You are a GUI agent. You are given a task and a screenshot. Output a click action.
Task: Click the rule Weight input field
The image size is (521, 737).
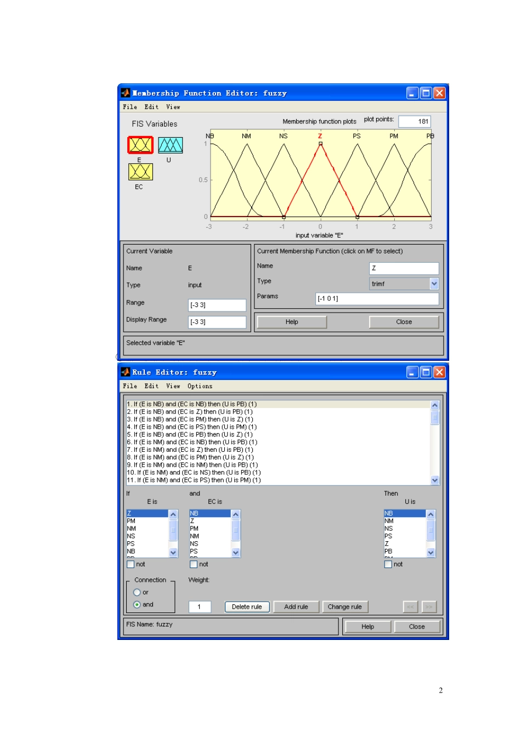[200, 607]
